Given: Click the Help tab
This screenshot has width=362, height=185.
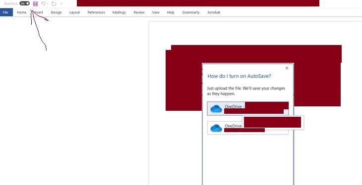Looking at the screenshot, I should click(x=171, y=12).
